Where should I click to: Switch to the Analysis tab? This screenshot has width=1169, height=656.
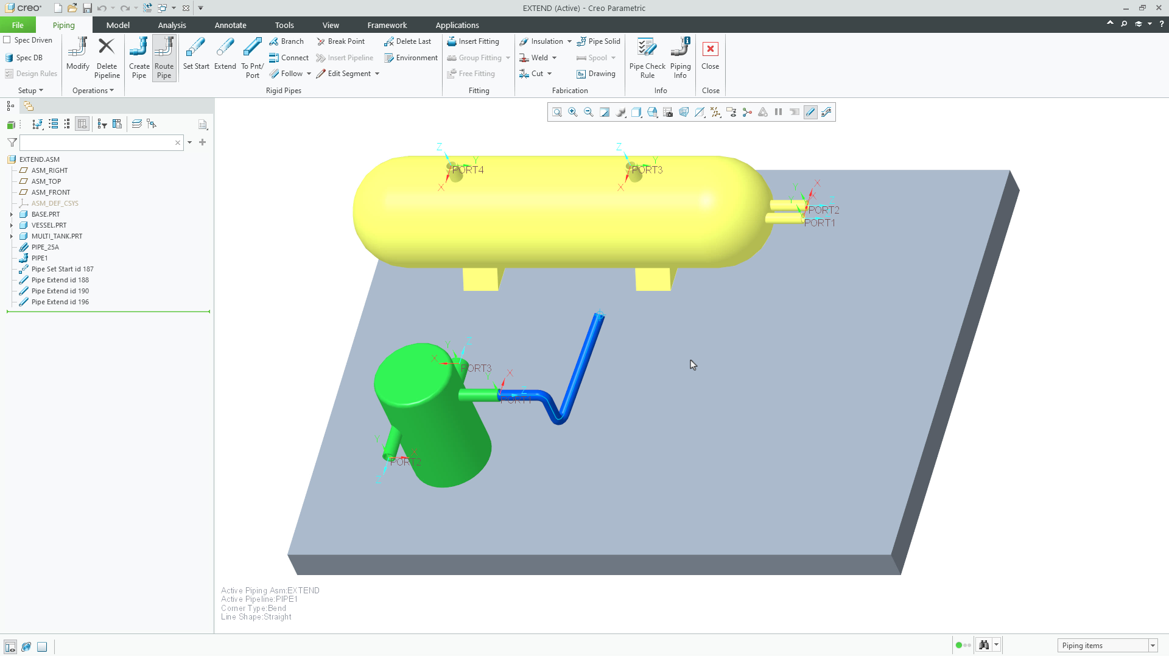click(172, 25)
